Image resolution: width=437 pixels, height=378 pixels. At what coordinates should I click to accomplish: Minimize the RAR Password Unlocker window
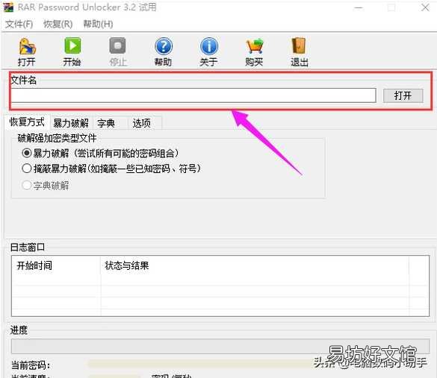(359, 7)
